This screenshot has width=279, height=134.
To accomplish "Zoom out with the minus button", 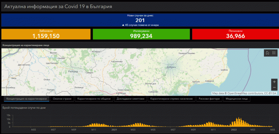I will [274, 88].
